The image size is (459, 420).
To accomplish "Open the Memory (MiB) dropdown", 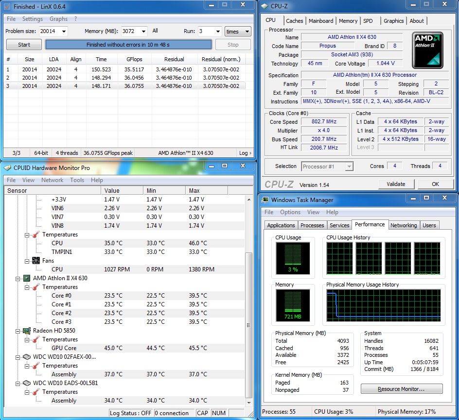I will coord(143,32).
